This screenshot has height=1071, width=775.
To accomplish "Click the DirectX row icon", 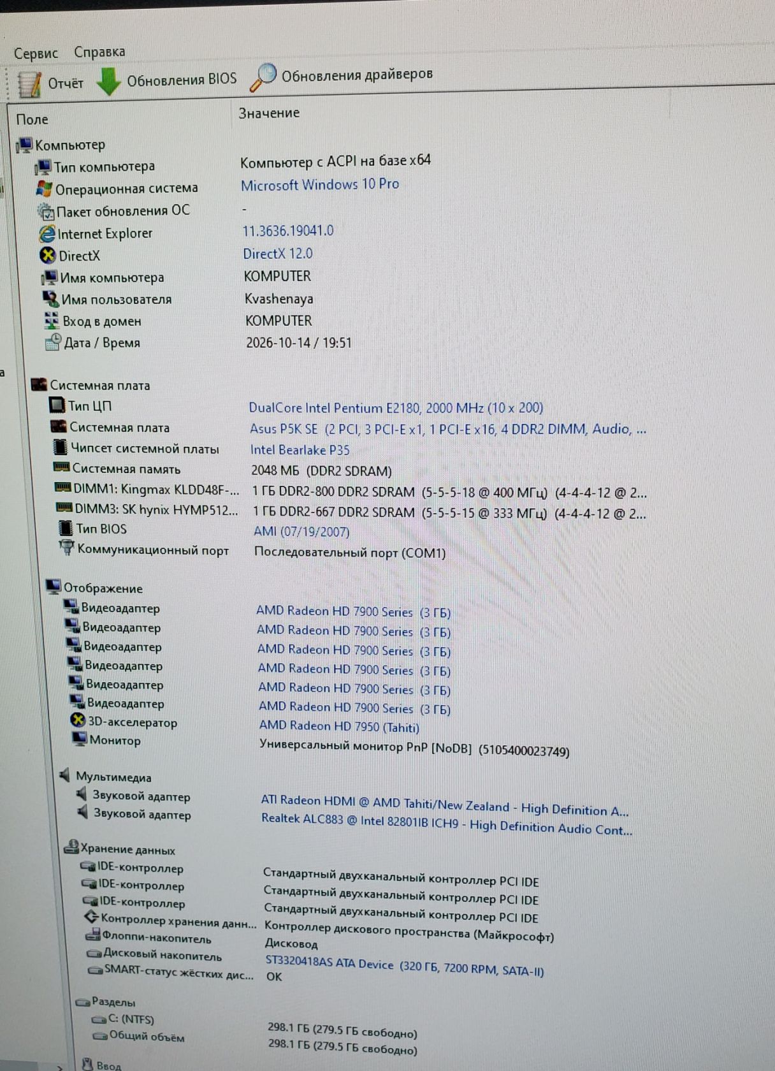I will pyautogui.click(x=48, y=256).
